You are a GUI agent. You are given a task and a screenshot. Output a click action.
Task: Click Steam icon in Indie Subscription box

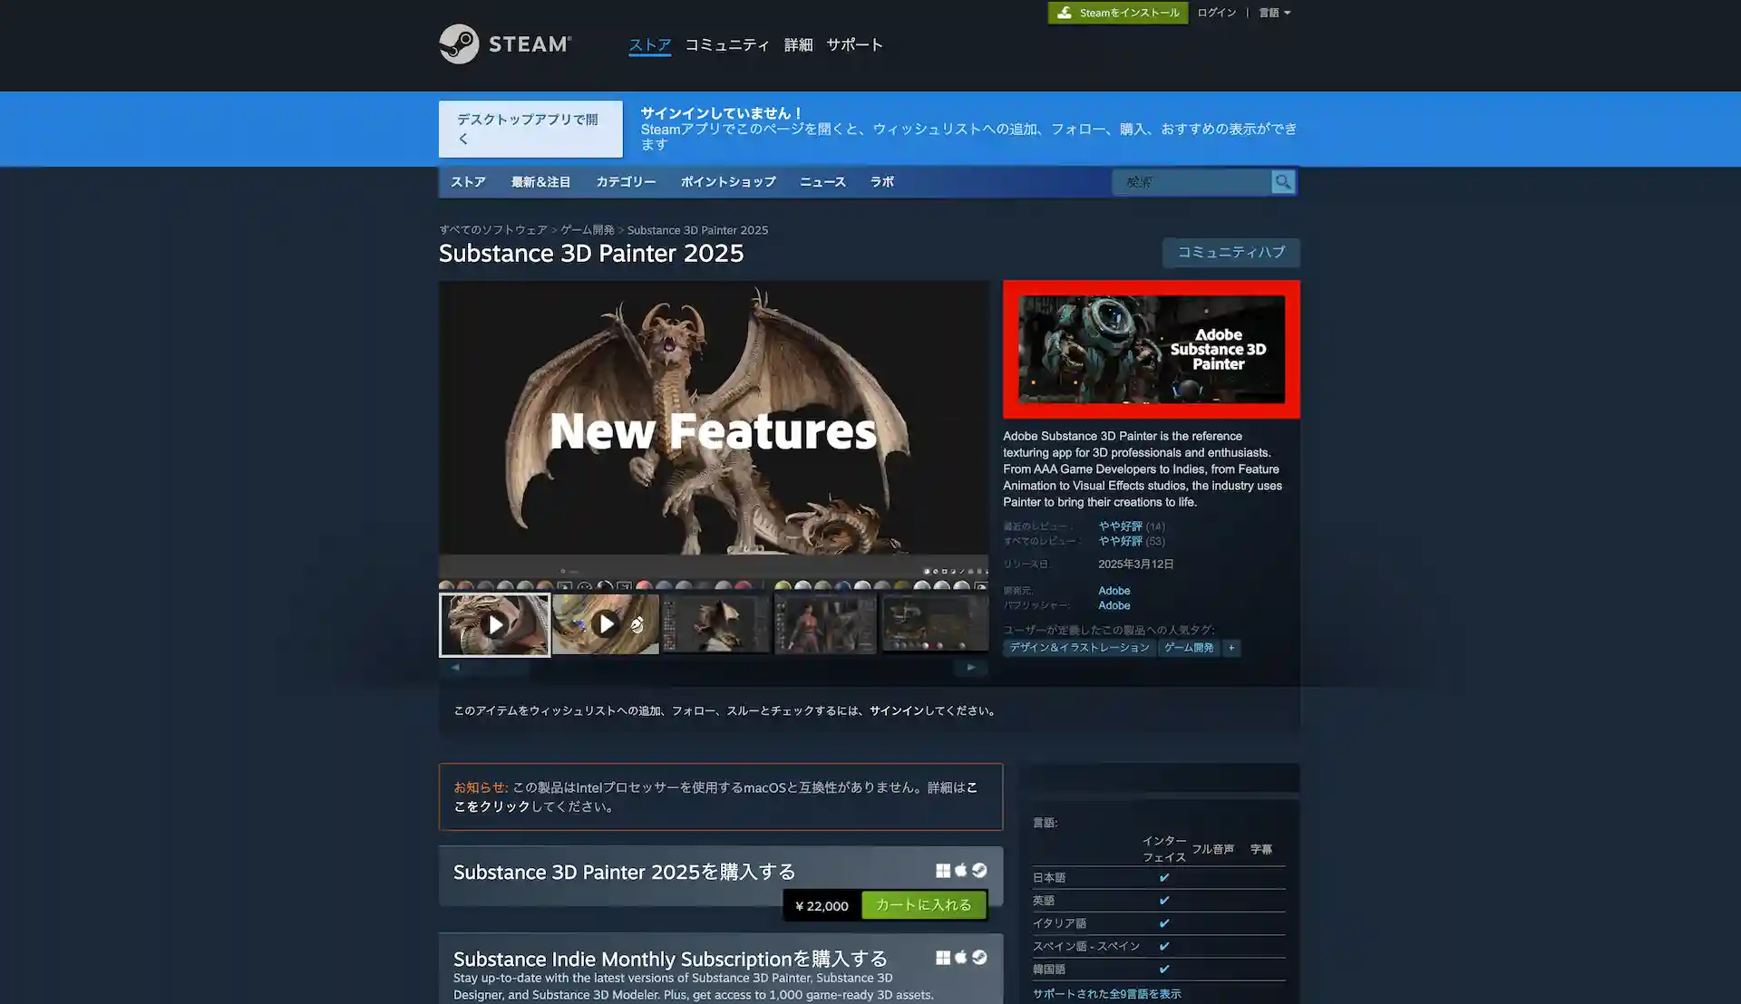(979, 957)
